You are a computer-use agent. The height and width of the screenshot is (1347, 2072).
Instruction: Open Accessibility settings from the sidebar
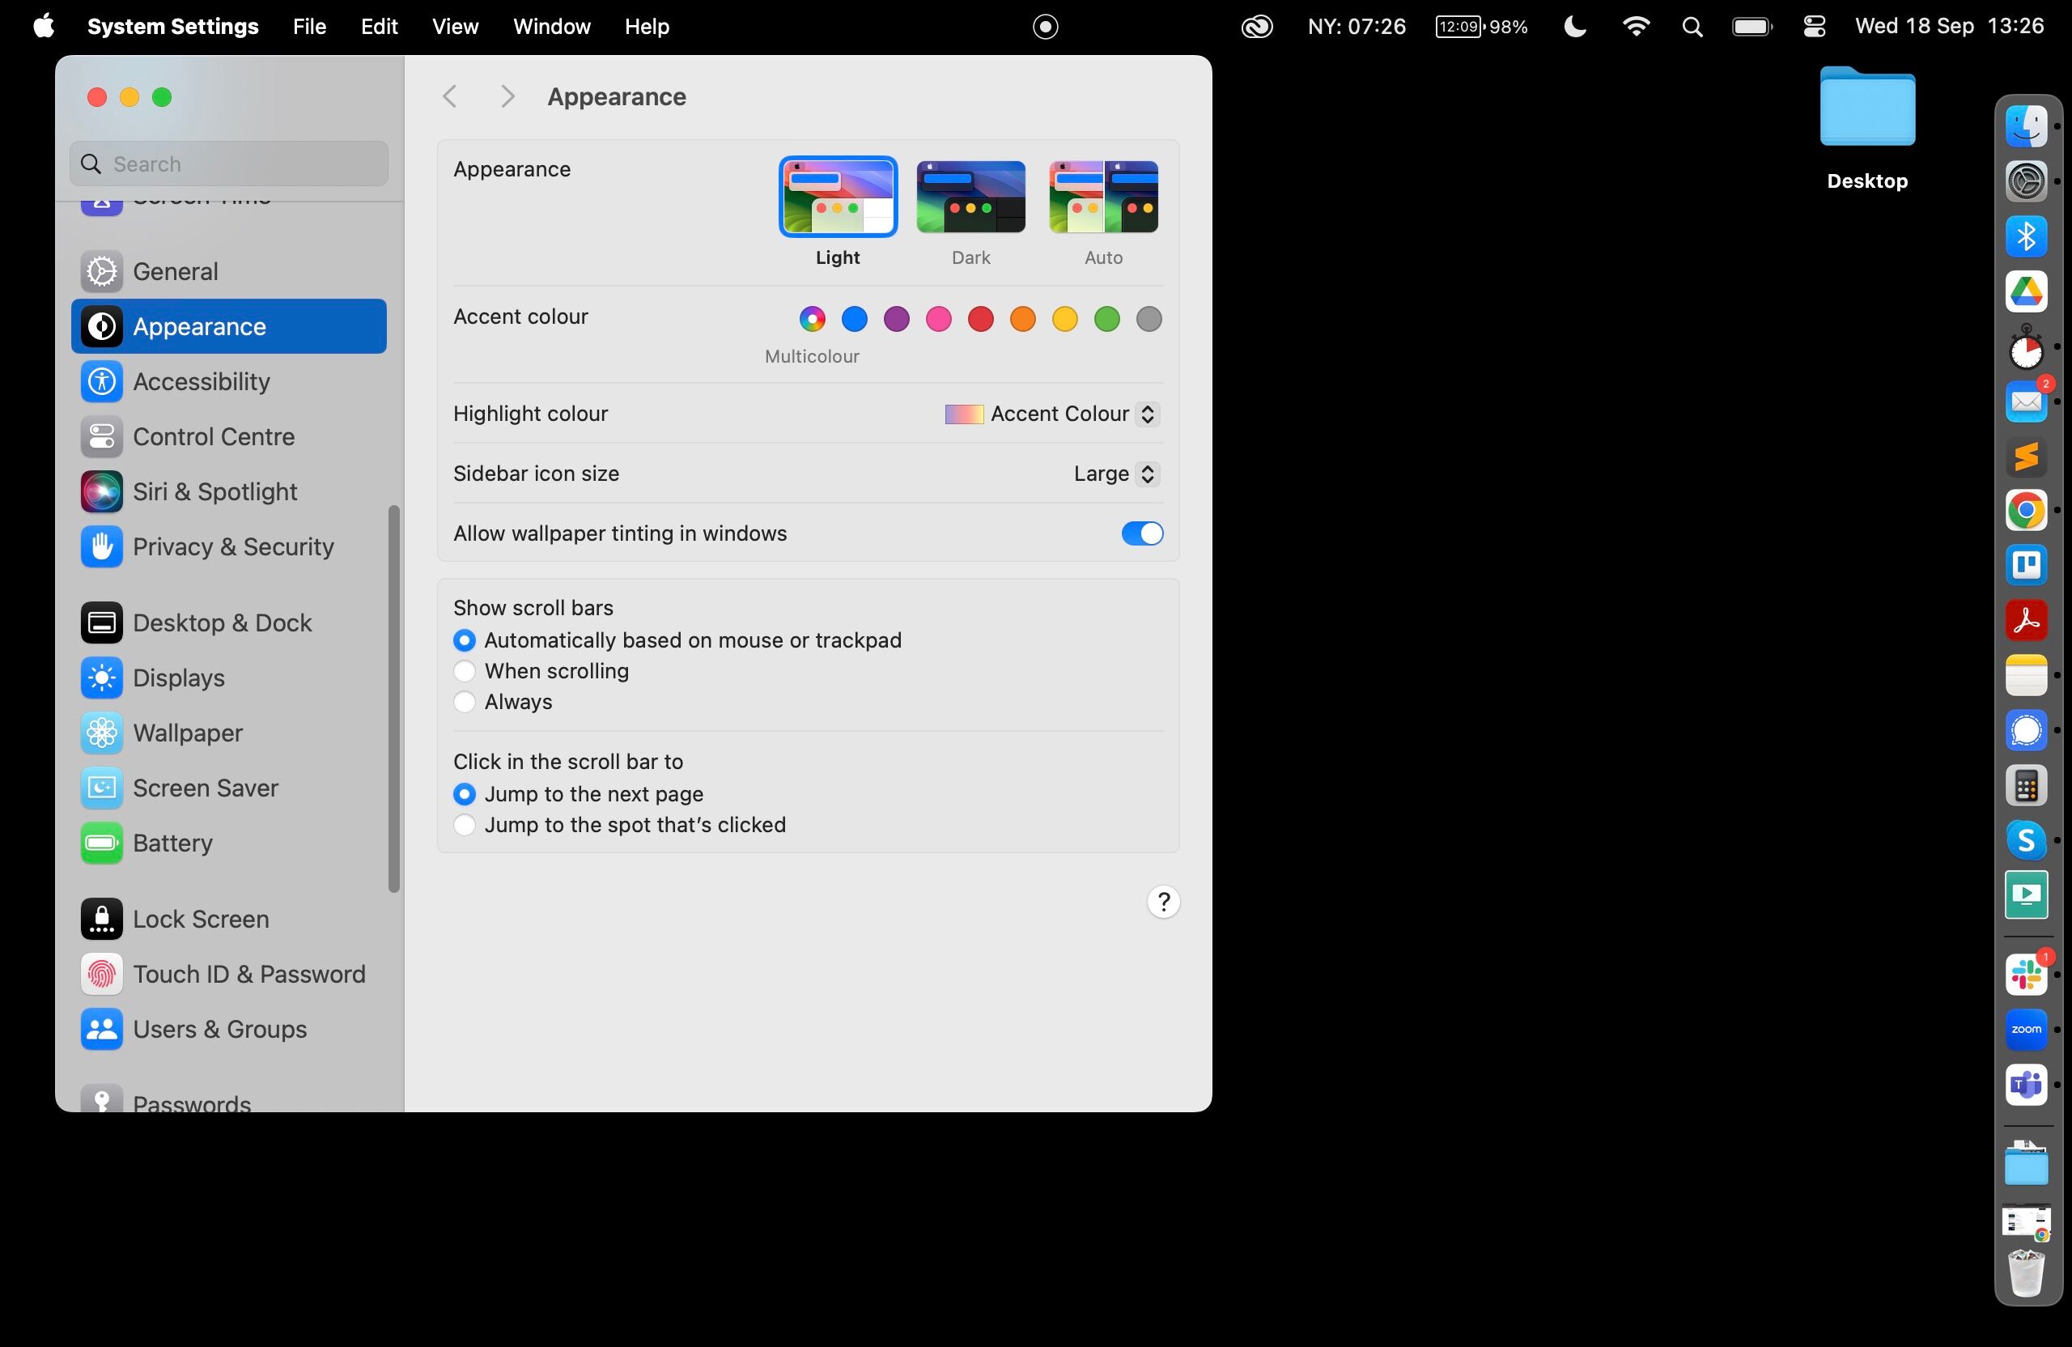point(200,381)
